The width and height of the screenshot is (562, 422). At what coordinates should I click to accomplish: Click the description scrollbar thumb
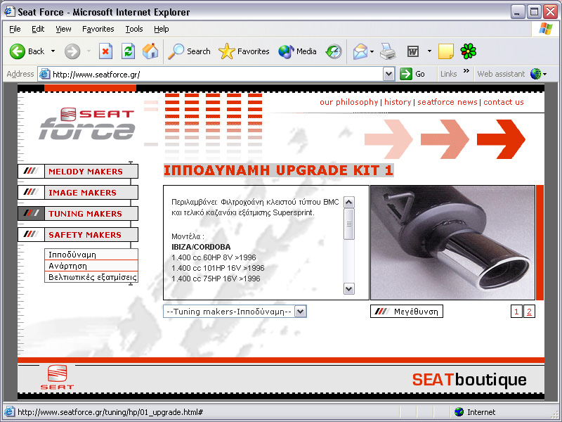348,224
